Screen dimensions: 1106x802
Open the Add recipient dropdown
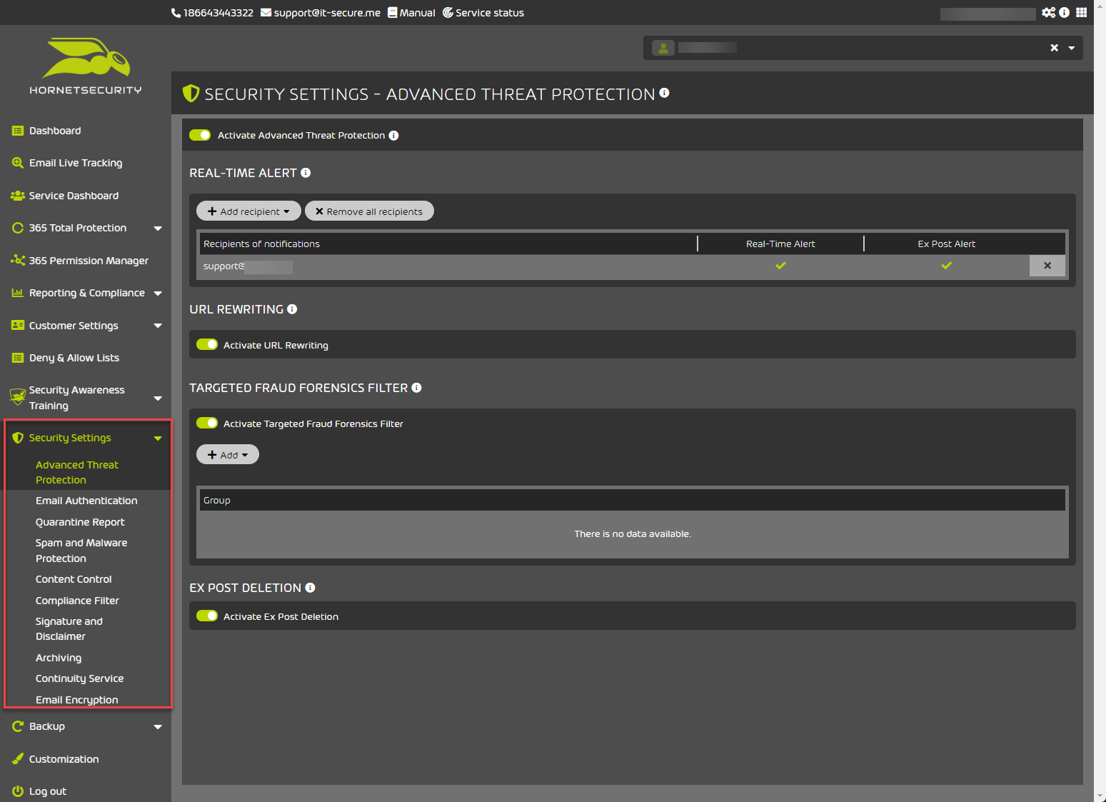[x=248, y=211]
